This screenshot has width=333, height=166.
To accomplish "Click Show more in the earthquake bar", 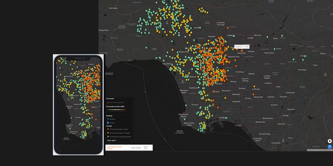I will 146,148.
